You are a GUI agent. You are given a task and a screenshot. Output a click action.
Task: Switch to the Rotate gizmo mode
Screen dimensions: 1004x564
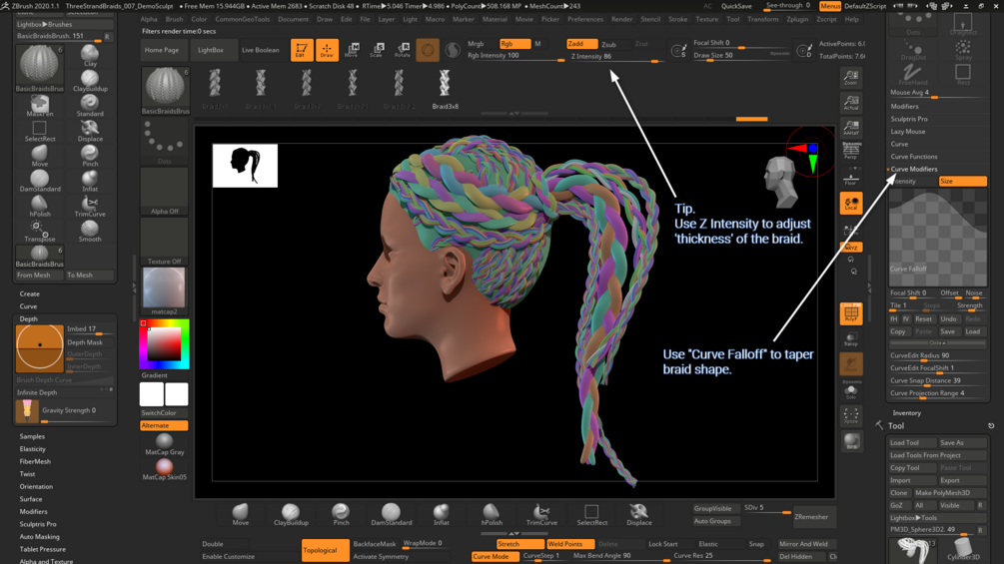coord(403,50)
